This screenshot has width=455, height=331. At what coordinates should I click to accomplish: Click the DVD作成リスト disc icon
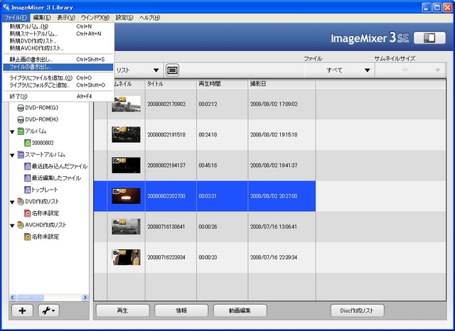click(x=21, y=202)
